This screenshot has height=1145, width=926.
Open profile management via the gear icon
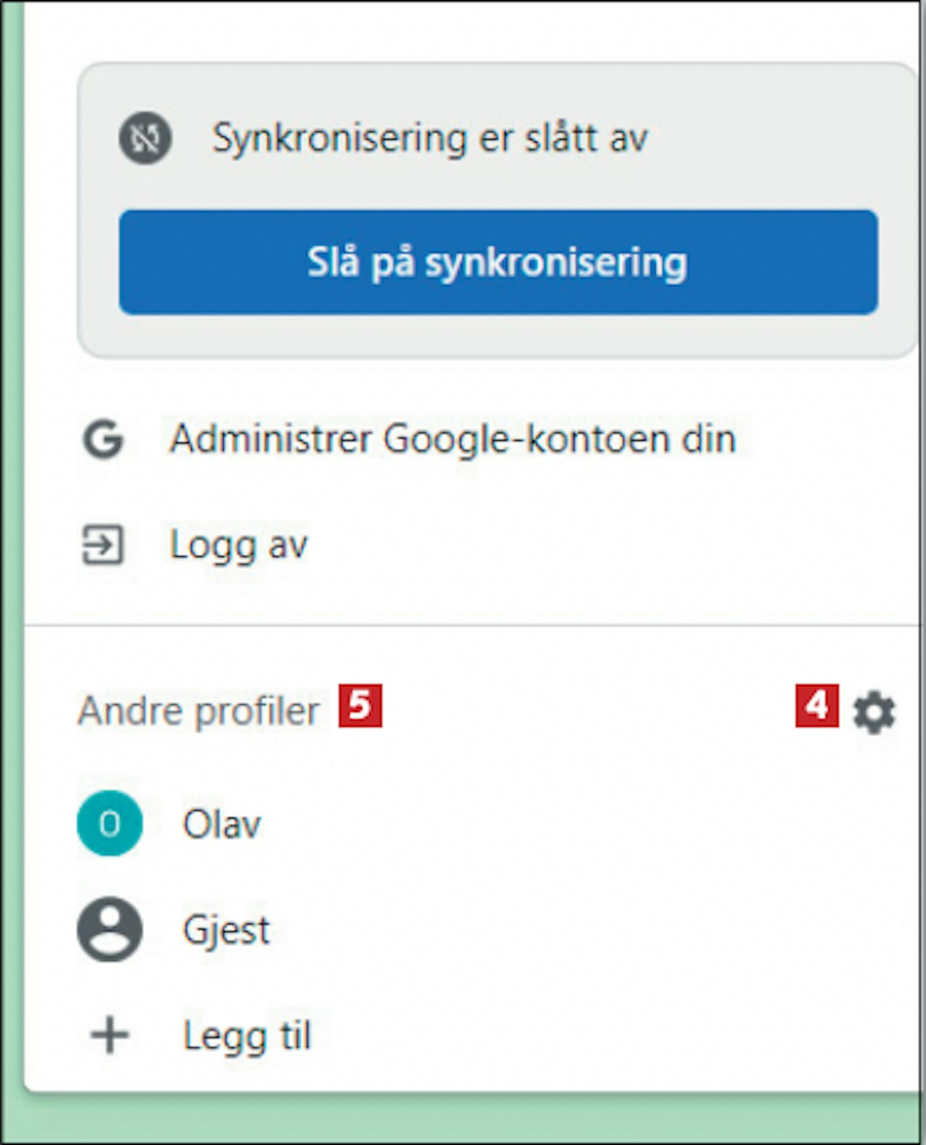click(874, 712)
